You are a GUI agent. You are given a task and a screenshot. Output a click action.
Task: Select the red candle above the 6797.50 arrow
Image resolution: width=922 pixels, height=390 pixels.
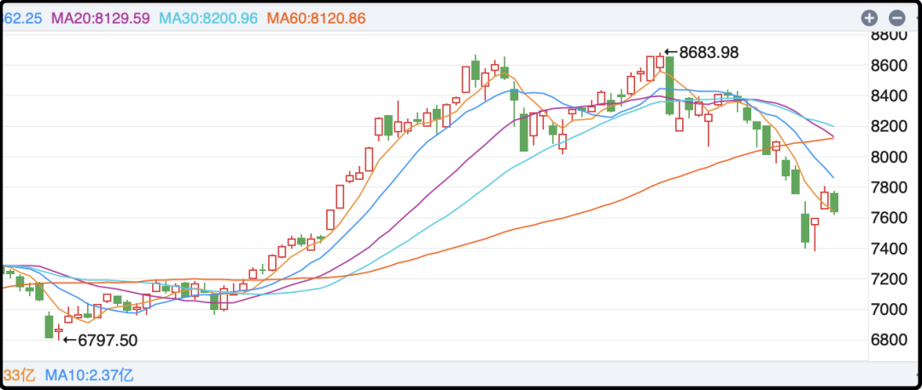click(59, 329)
